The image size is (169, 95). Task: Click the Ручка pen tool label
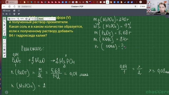[41, 19]
